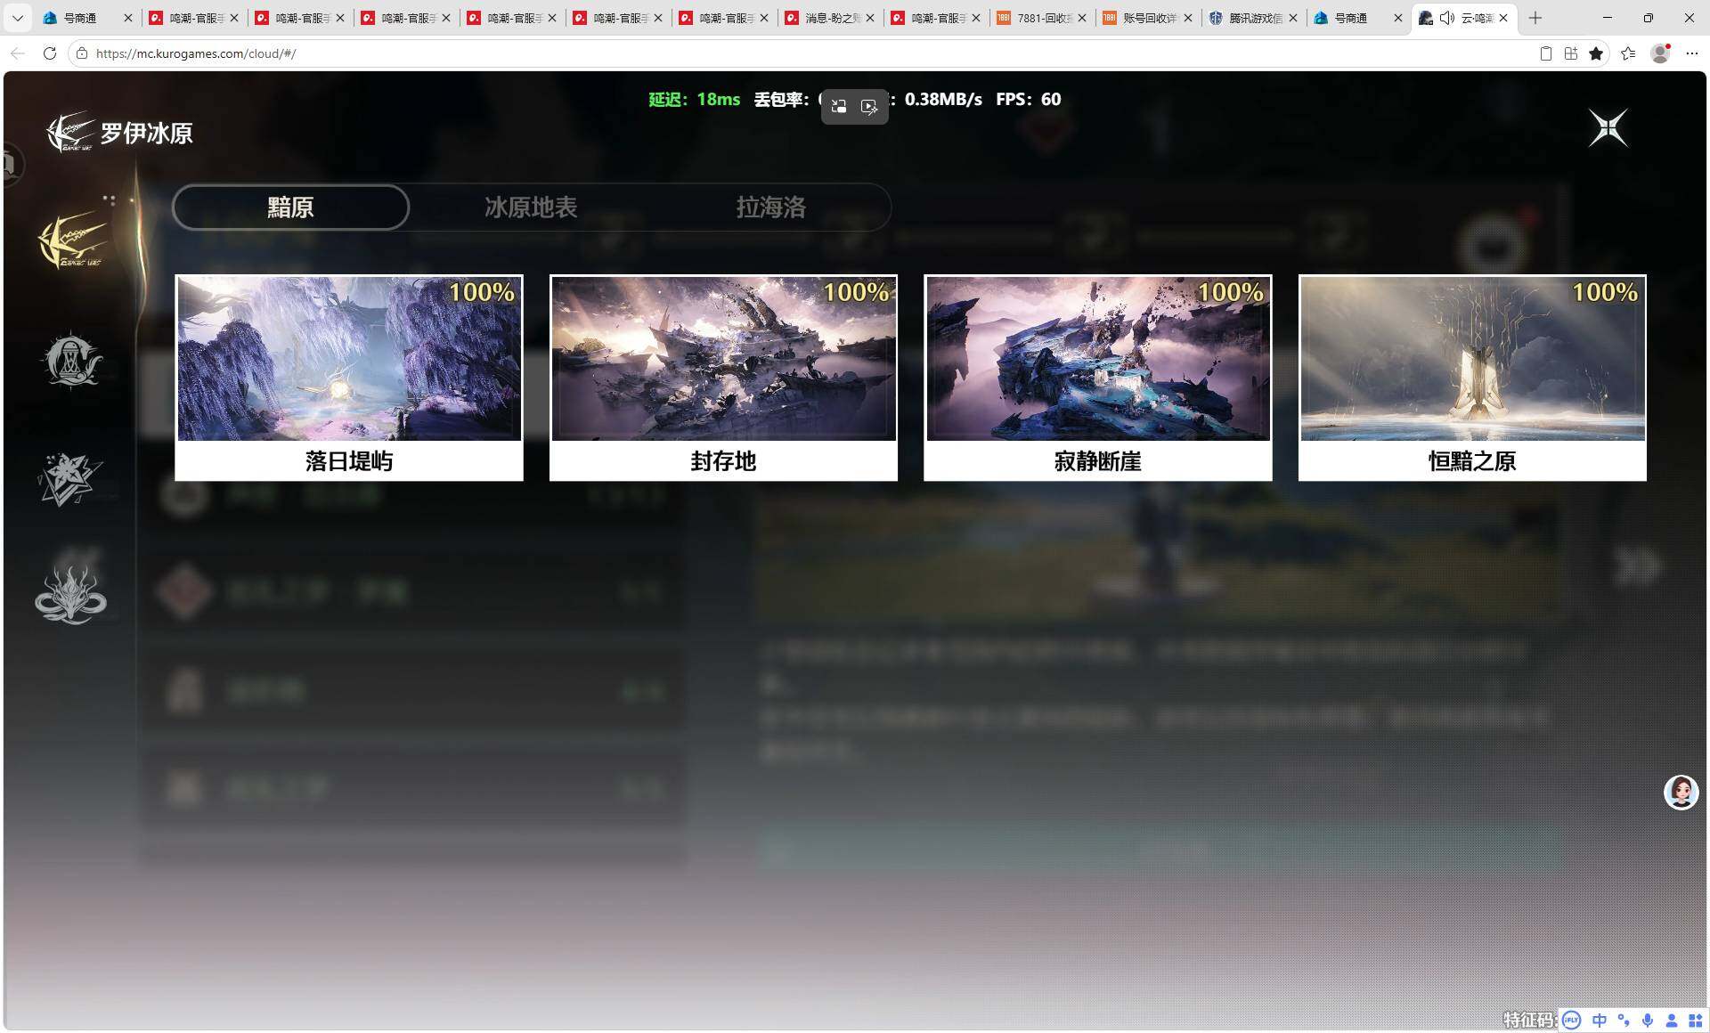This screenshot has width=1710, height=1033.
Task: Switch to the 消息-盼之 browser tab
Action: [829, 18]
